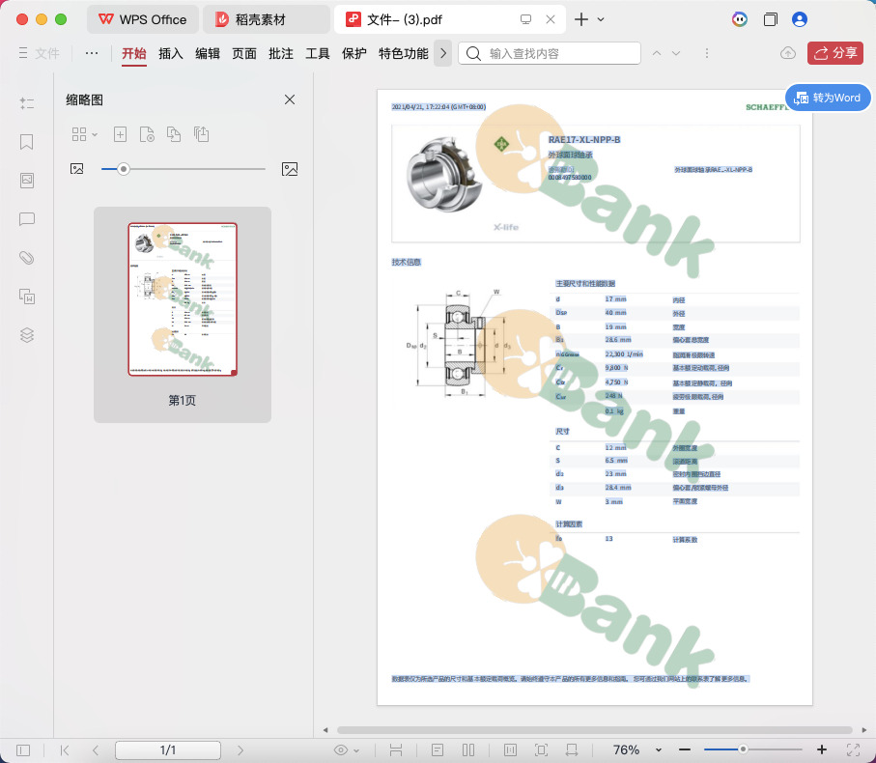Click the 转为Word convert button
The image size is (876, 763).
pyautogui.click(x=828, y=98)
